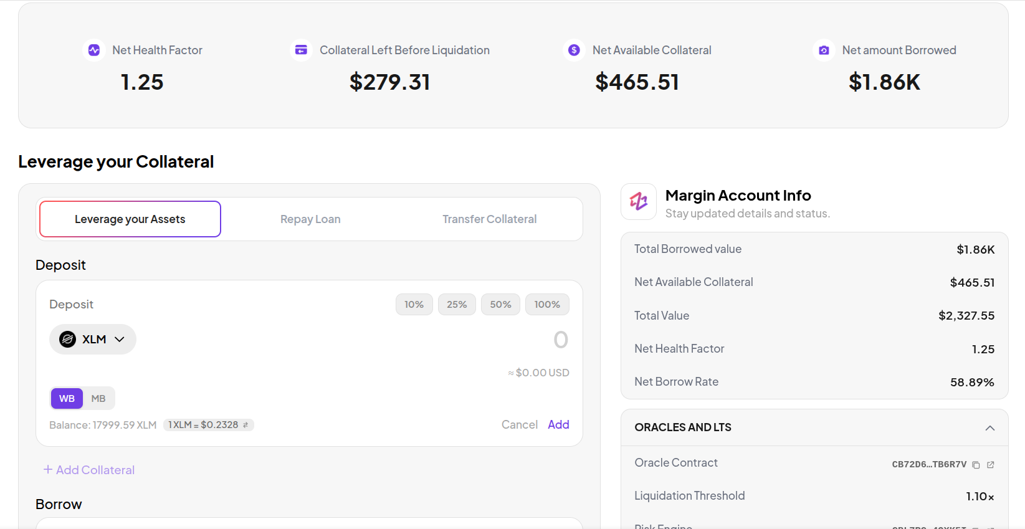Click the Collateral Left Before Liquidation card icon
1025x529 pixels.
point(301,50)
